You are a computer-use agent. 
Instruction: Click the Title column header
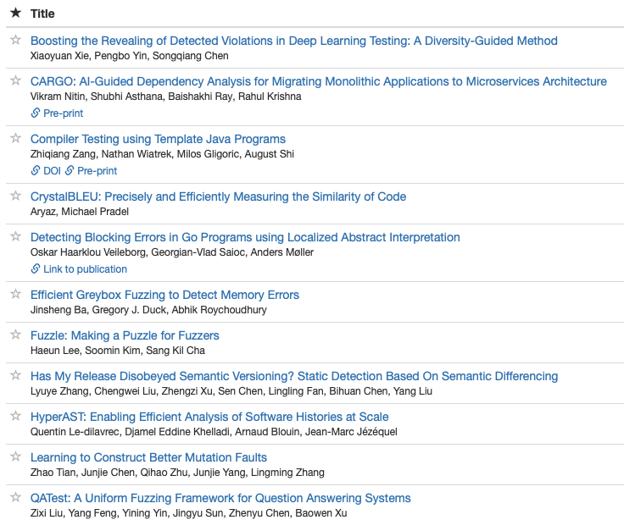(42, 14)
